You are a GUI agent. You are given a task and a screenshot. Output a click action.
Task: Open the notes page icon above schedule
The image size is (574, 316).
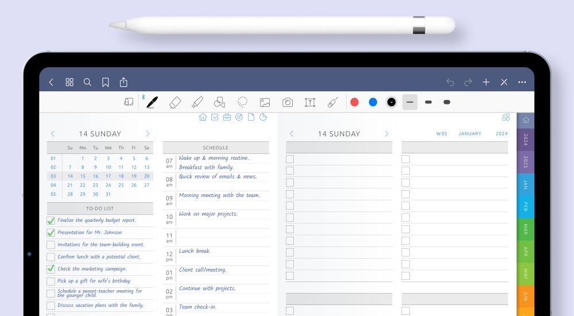coord(251,117)
